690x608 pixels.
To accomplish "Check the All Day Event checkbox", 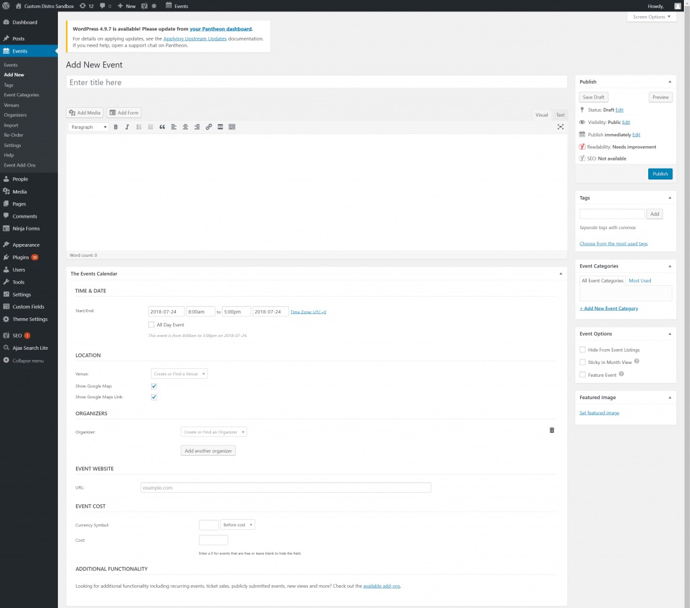I will pyautogui.click(x=152, y=325).
